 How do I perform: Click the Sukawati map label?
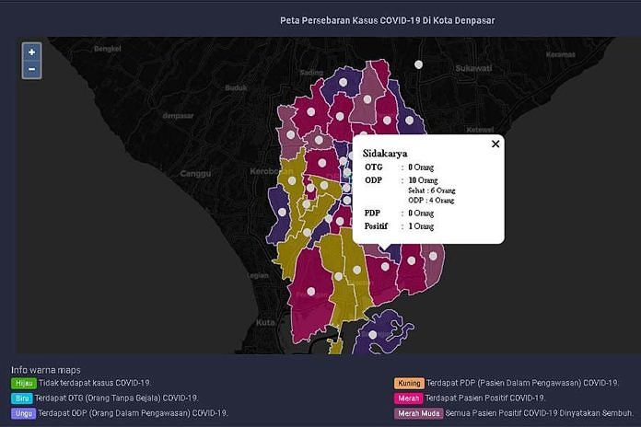[x=473, y=68]
